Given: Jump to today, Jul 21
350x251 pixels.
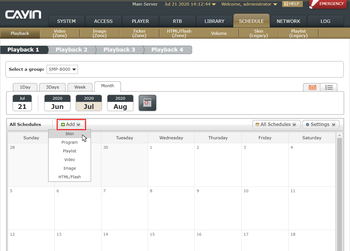Looking at the screenshot, I should point(22,103).
